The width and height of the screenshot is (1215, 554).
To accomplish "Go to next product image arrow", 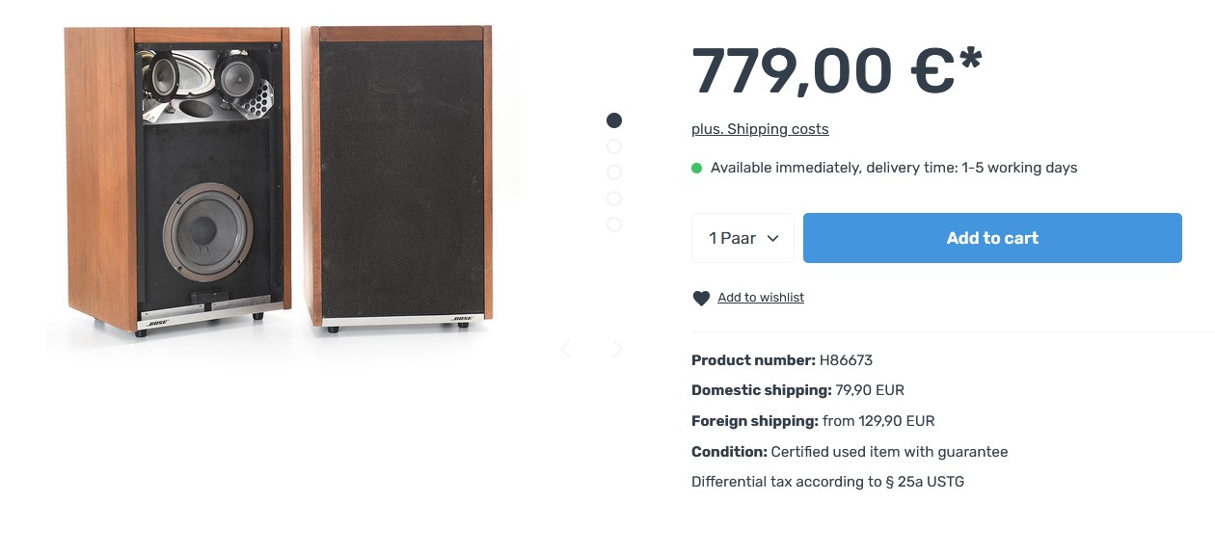I will coord(617,349).
